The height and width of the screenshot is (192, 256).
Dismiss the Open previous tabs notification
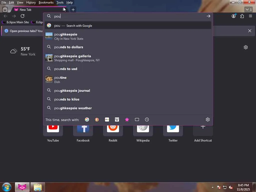point(250,31)
